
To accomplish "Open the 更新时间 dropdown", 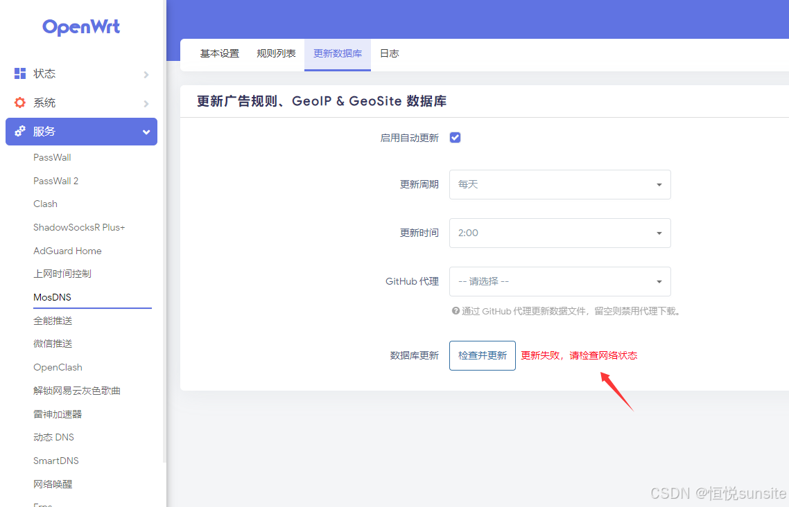I will click(x=560, y=233).
